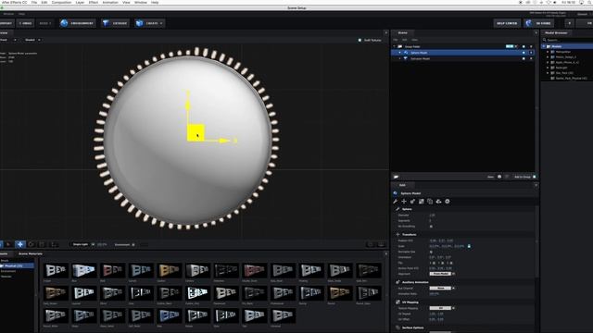Click the gear icon in Edit toolbar
593x333 pixels.
pyautogui.click(x=448, y=202)
